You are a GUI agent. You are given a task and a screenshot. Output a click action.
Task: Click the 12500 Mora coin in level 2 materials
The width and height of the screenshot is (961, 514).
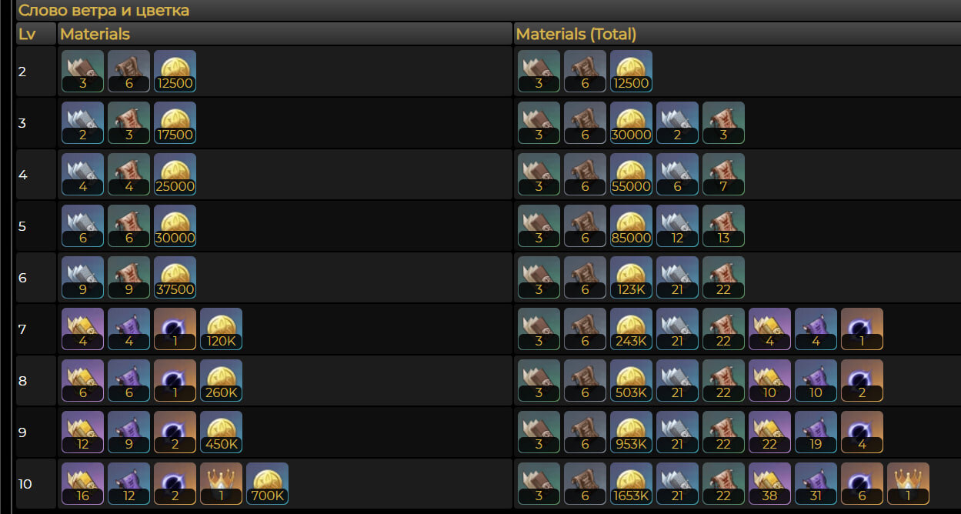[175, 72]
